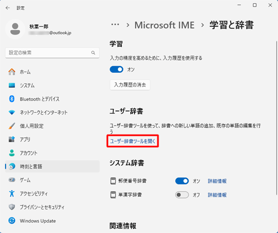Open the システム settings category
278x233 pixels.
tap(52, 86)
